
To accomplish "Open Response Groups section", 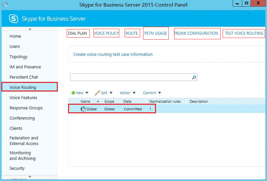I will (x=26, y=108).
